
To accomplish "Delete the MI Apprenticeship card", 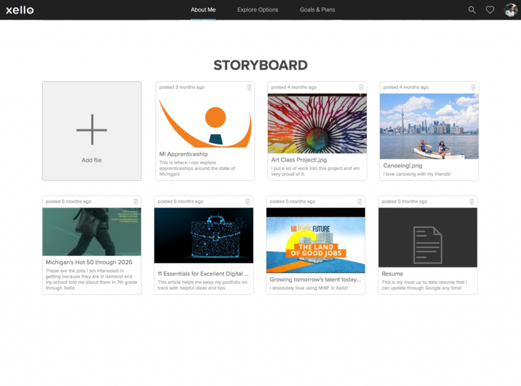I will tap(249, 87).
